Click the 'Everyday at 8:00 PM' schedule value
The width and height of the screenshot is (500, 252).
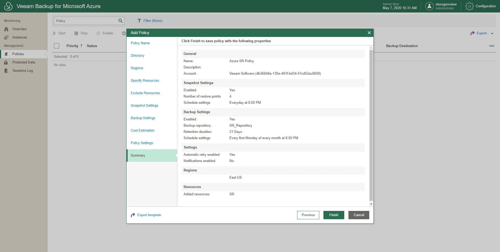point(245,103)
